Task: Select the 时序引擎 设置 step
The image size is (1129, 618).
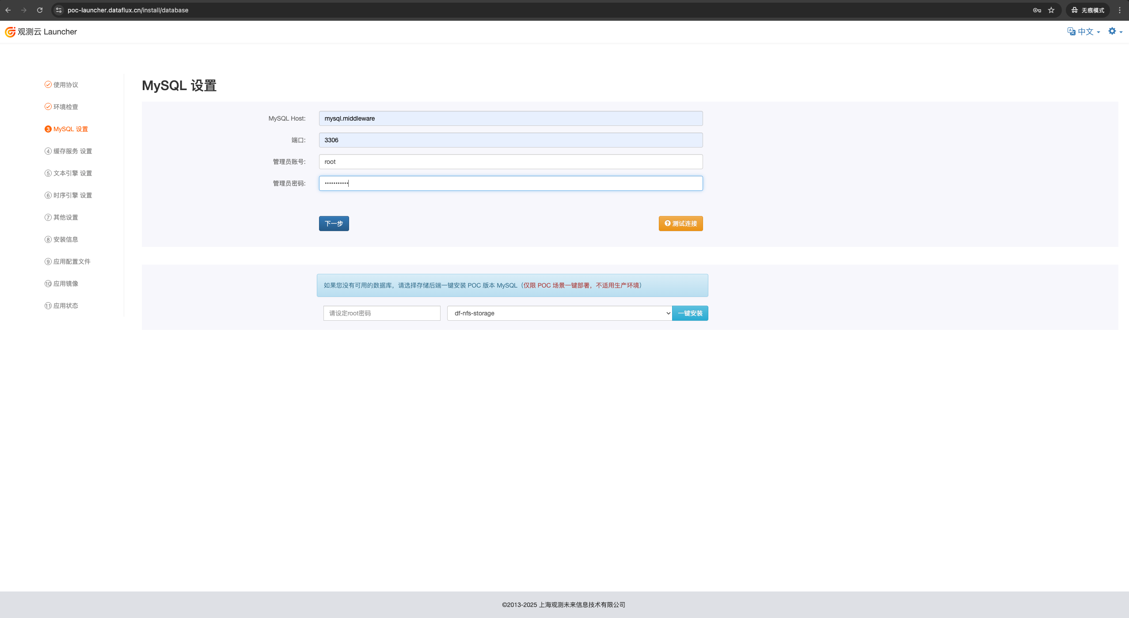Action: [68, 195]
